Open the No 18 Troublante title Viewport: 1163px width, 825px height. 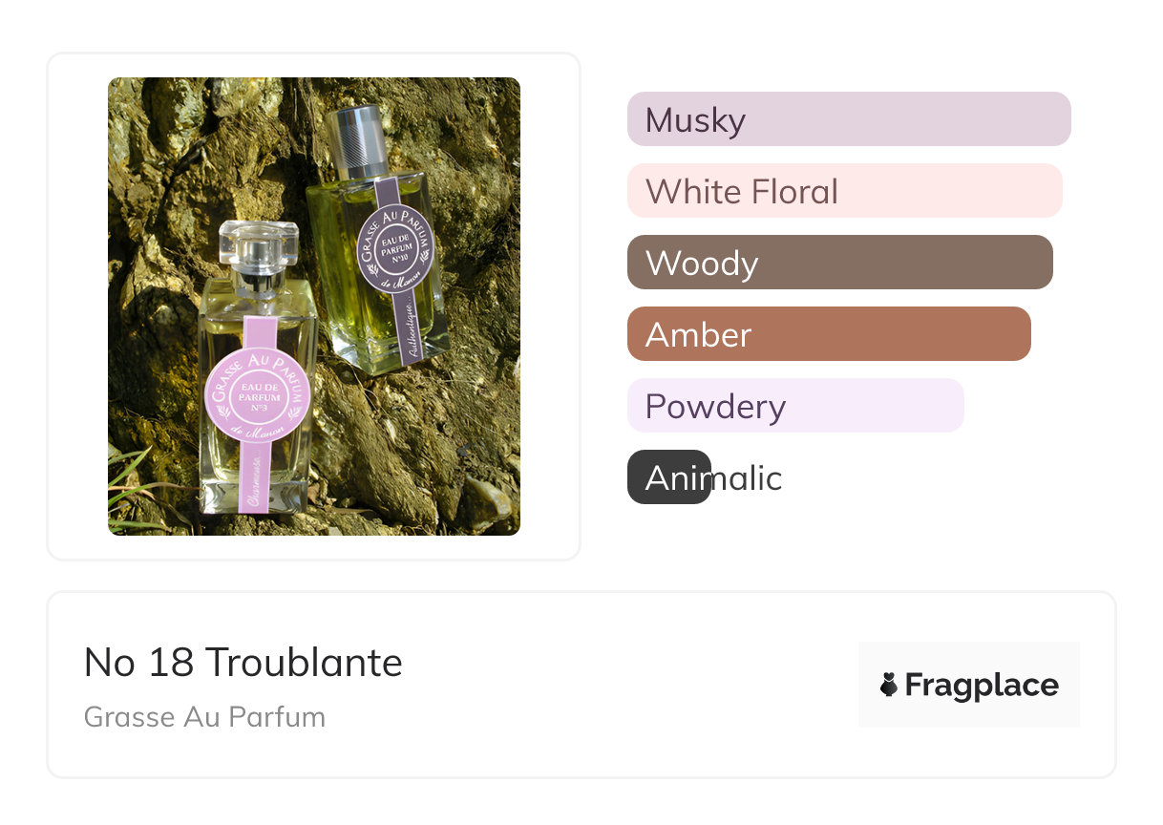(243, 662)
